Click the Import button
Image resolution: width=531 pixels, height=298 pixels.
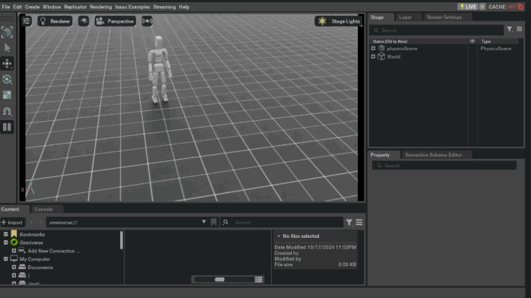coord(12,223)
